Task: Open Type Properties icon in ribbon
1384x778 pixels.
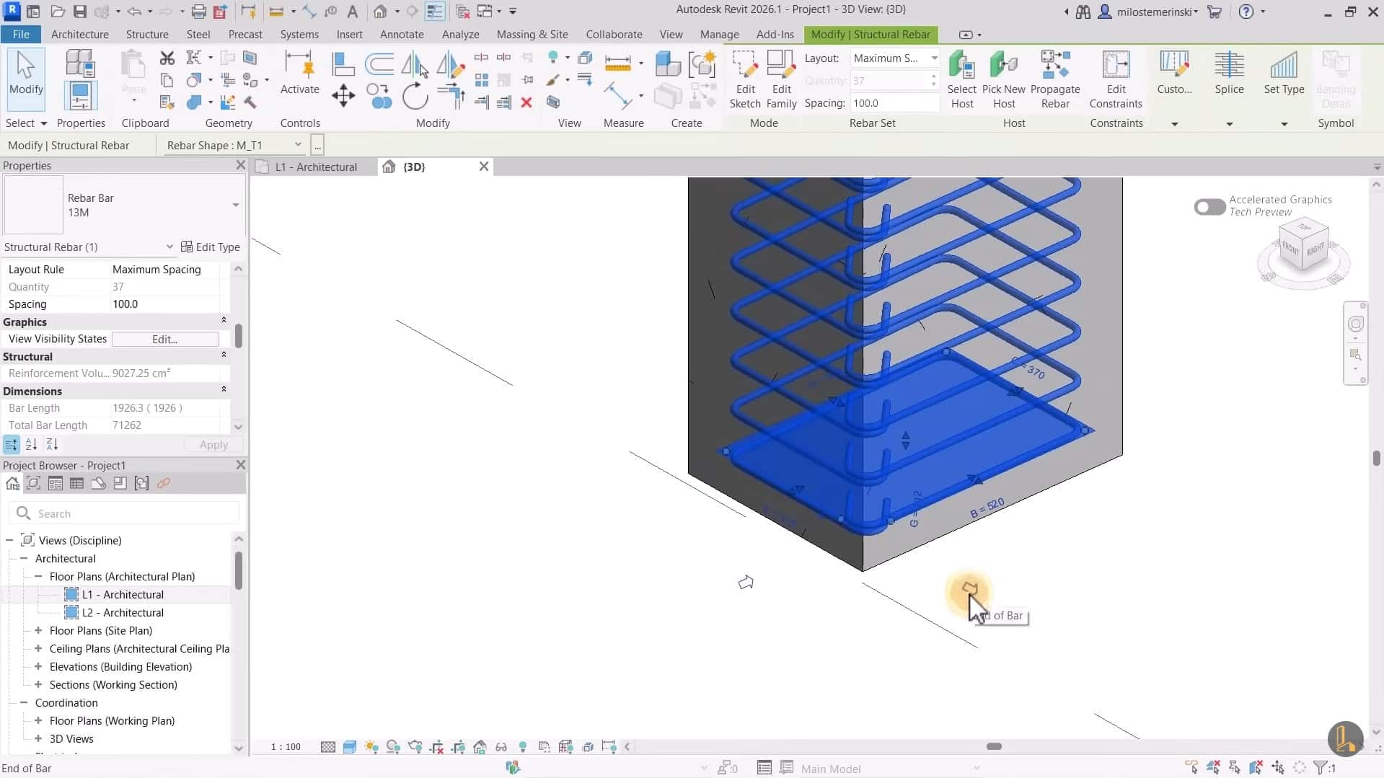Action: [79, 63]
